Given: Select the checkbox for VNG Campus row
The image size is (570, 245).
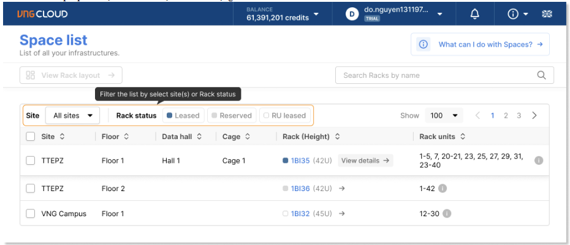Looking at the screenshot, I should (x=31, y=214).
